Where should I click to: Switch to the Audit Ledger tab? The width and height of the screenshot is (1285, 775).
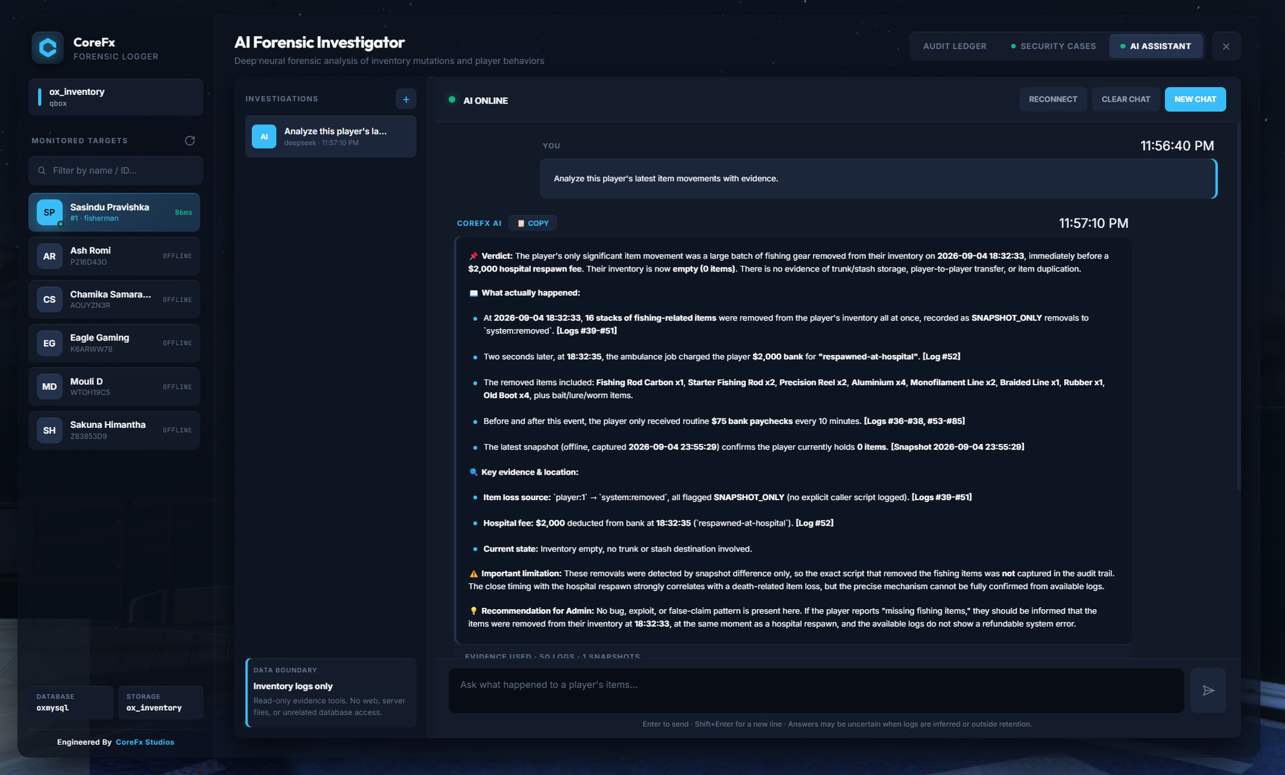coord(954,46)
